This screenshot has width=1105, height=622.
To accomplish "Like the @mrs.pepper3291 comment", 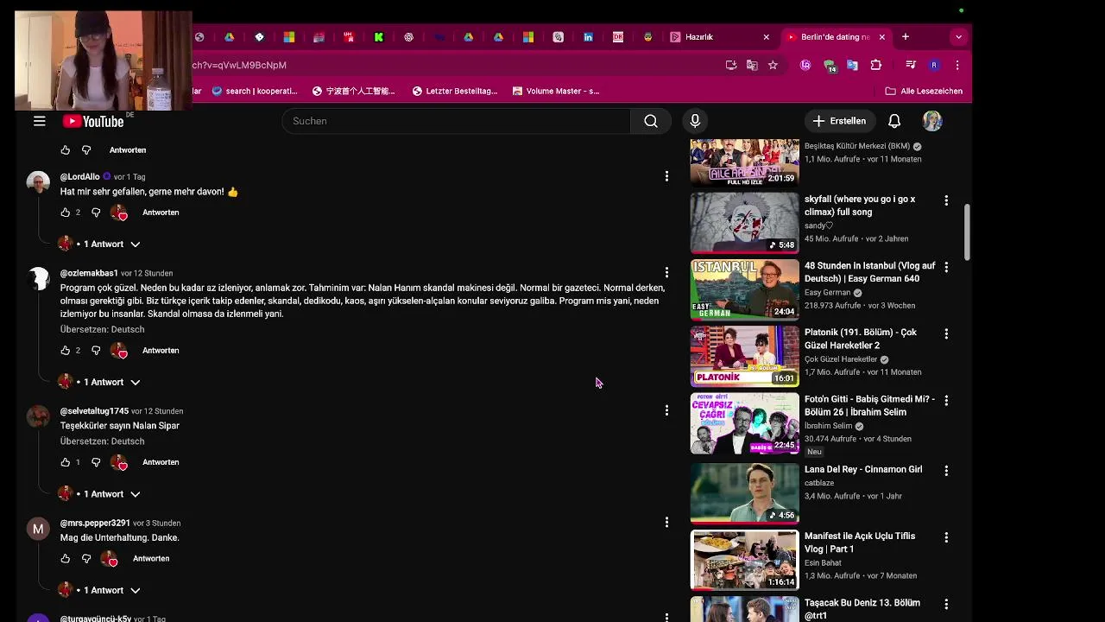I will coord(65,559).
